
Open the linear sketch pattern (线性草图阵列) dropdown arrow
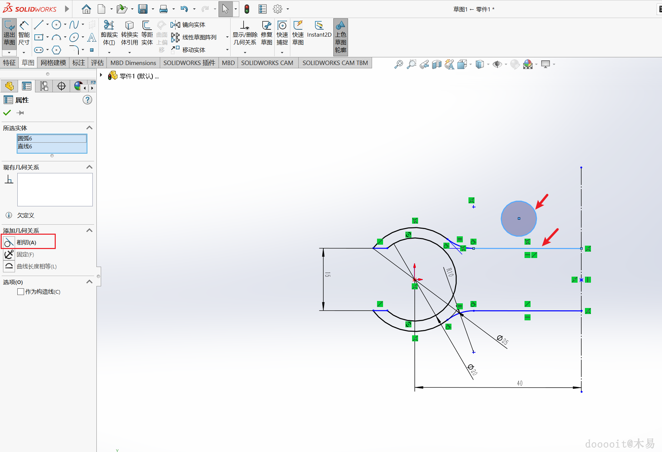coord(227,37)
